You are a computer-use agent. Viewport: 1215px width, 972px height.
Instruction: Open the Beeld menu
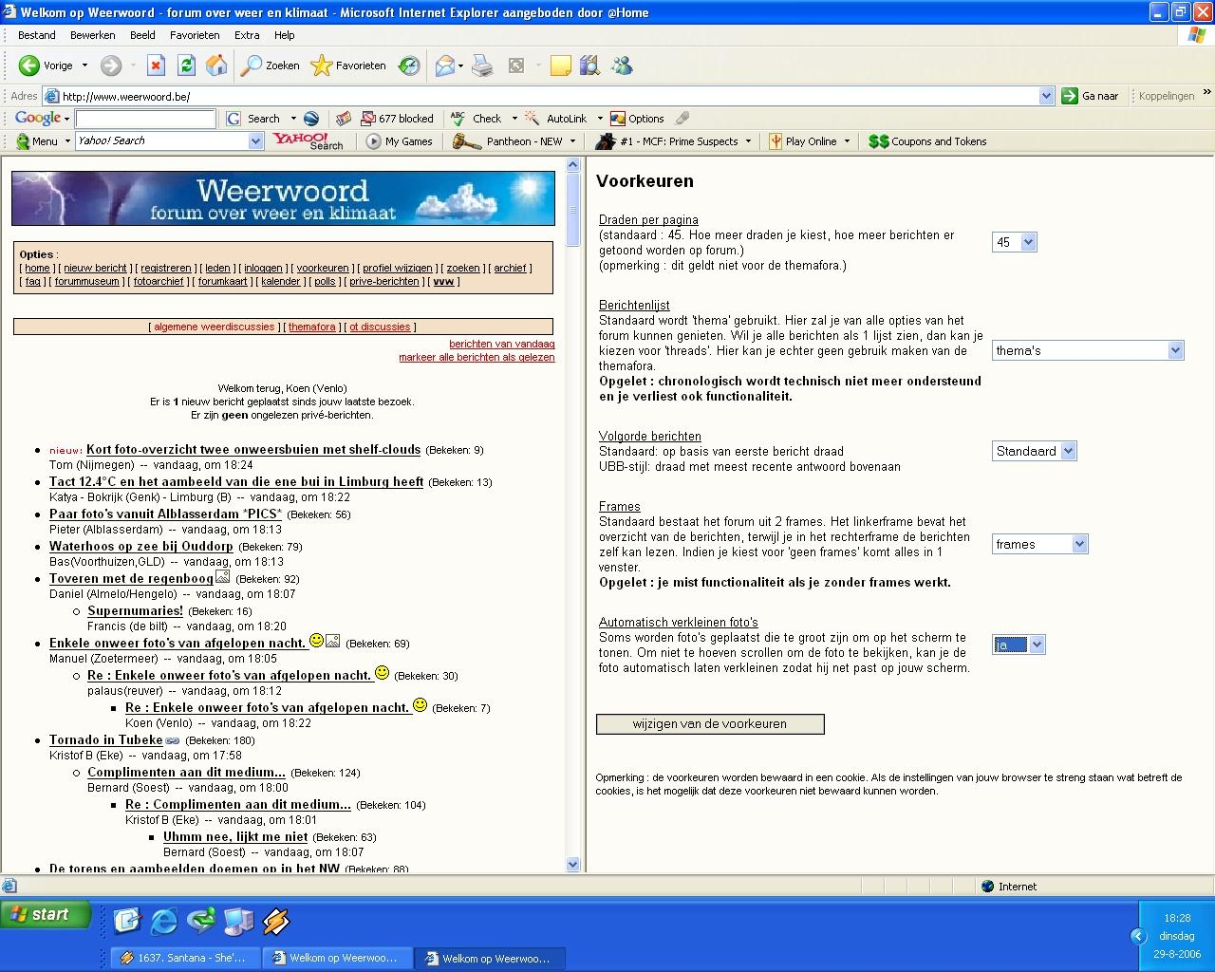click(143, 35)
